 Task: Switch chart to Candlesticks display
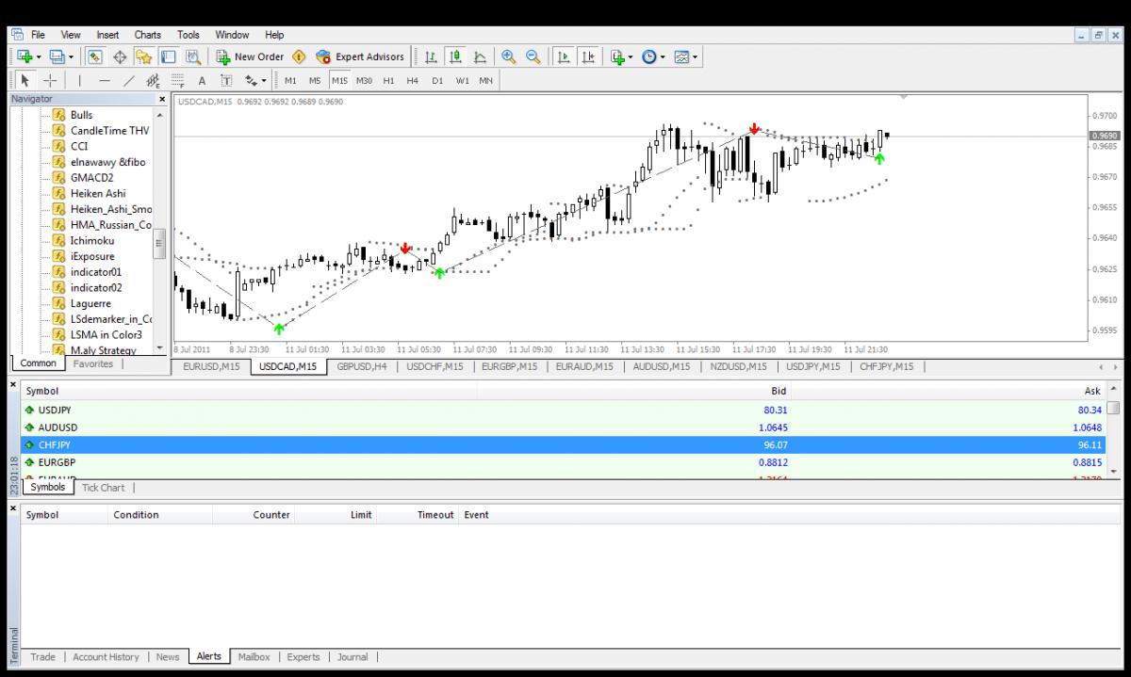(x=456, y=56)
